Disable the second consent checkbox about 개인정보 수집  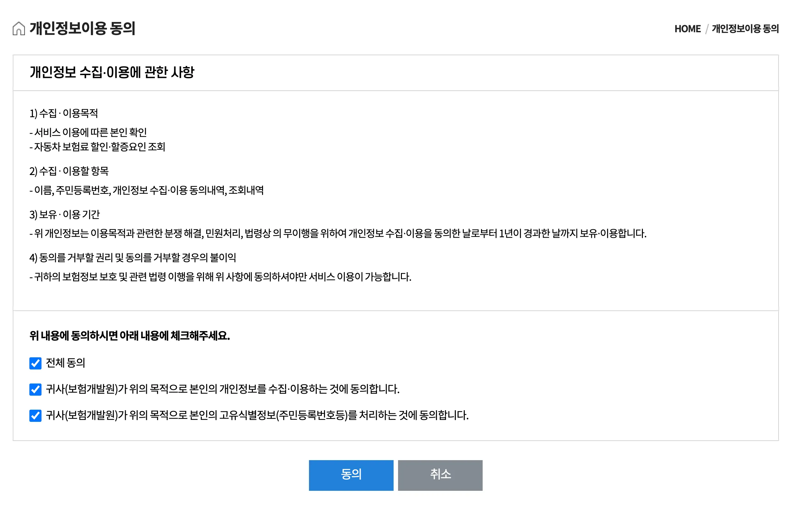[x=35, y=389]
